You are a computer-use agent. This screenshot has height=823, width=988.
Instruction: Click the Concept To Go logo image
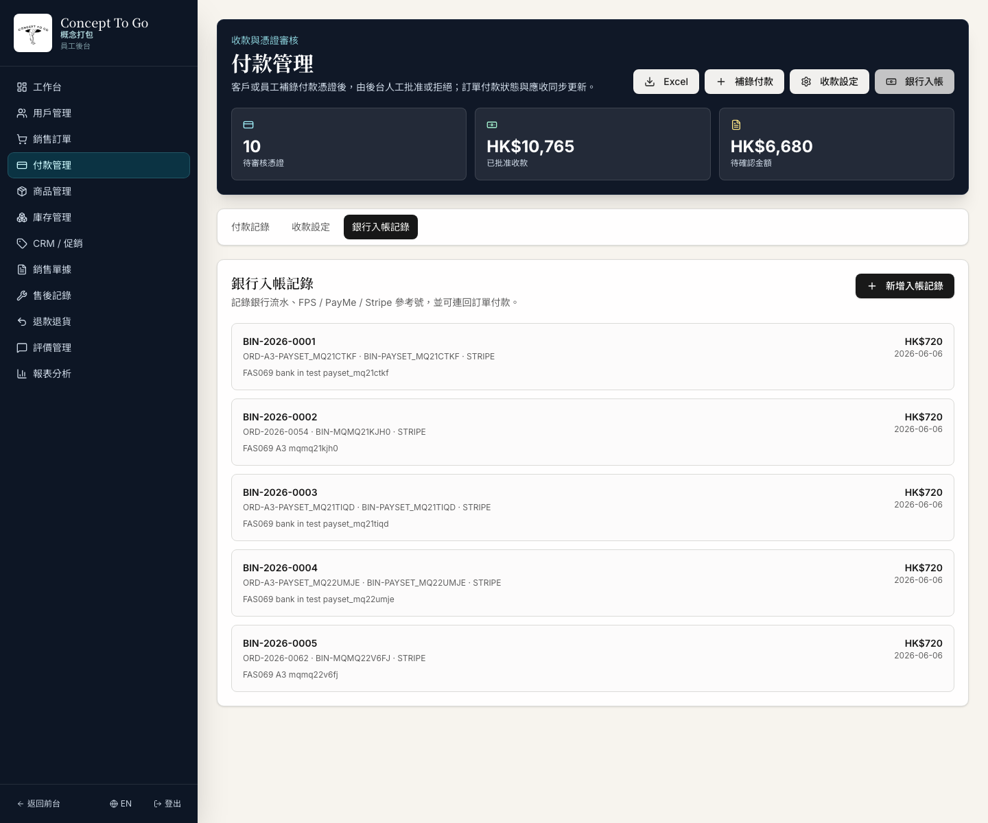tap(33, 33)
